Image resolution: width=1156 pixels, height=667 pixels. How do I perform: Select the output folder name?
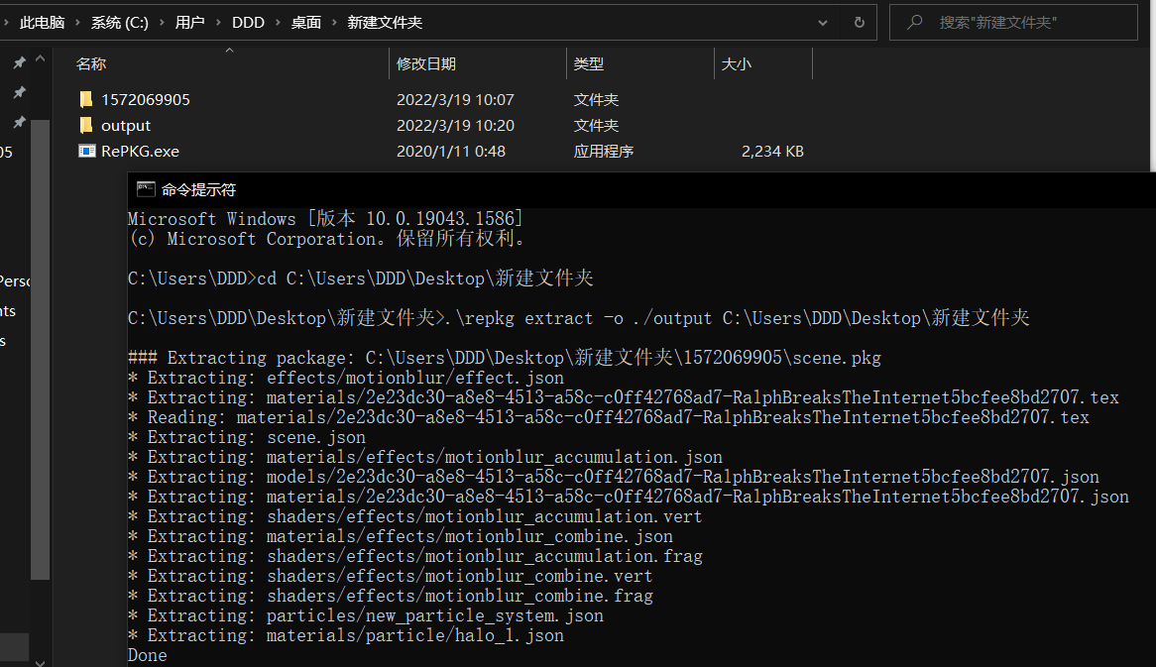pyautogui.click(x=125, y=125)
